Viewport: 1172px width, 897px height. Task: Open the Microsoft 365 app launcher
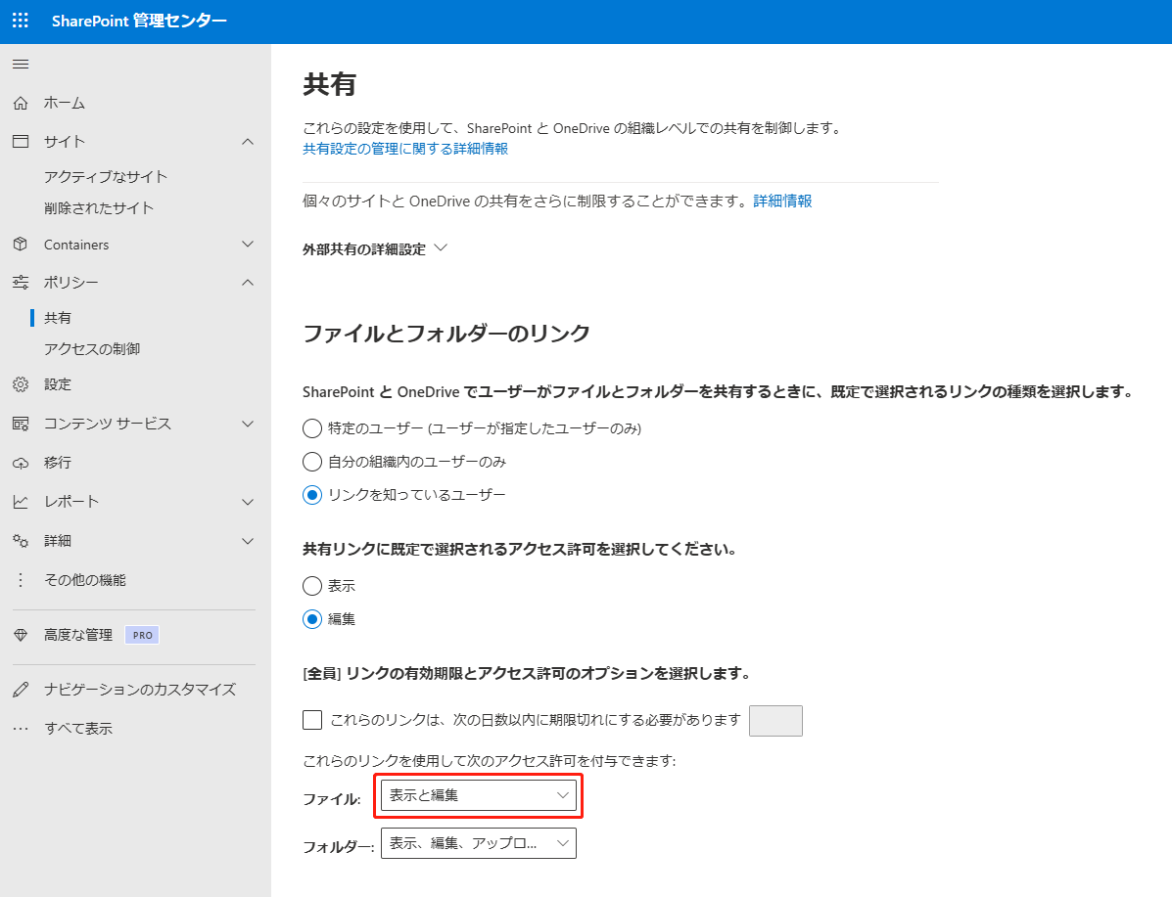pyautogui.click(x=20, y=20)
